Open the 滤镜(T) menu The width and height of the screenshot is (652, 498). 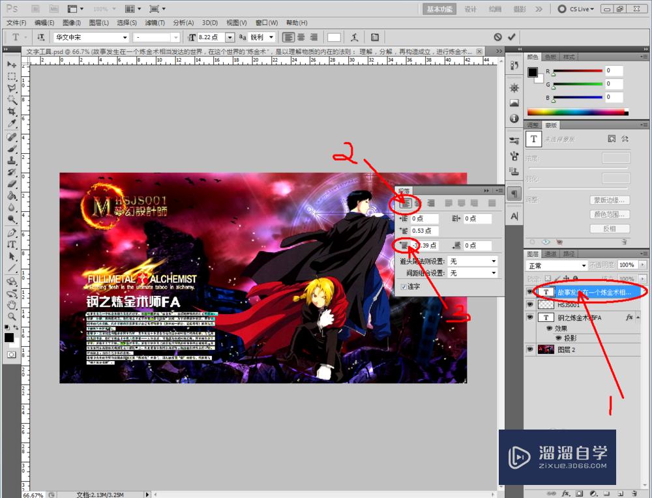[x=155, y=23]
